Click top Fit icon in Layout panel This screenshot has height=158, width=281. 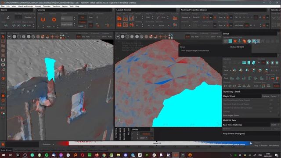coord(126,18)
